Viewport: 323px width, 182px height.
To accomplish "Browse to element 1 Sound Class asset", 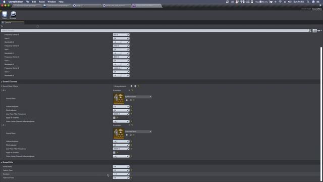I will pos(131,135).
